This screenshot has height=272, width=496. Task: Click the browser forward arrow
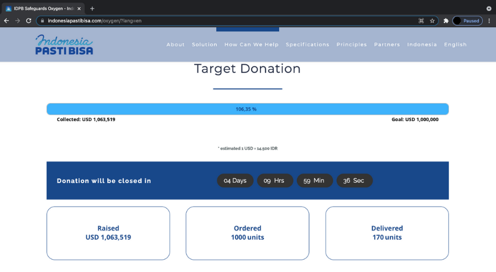pyautogui.click(x=18, y=21)
